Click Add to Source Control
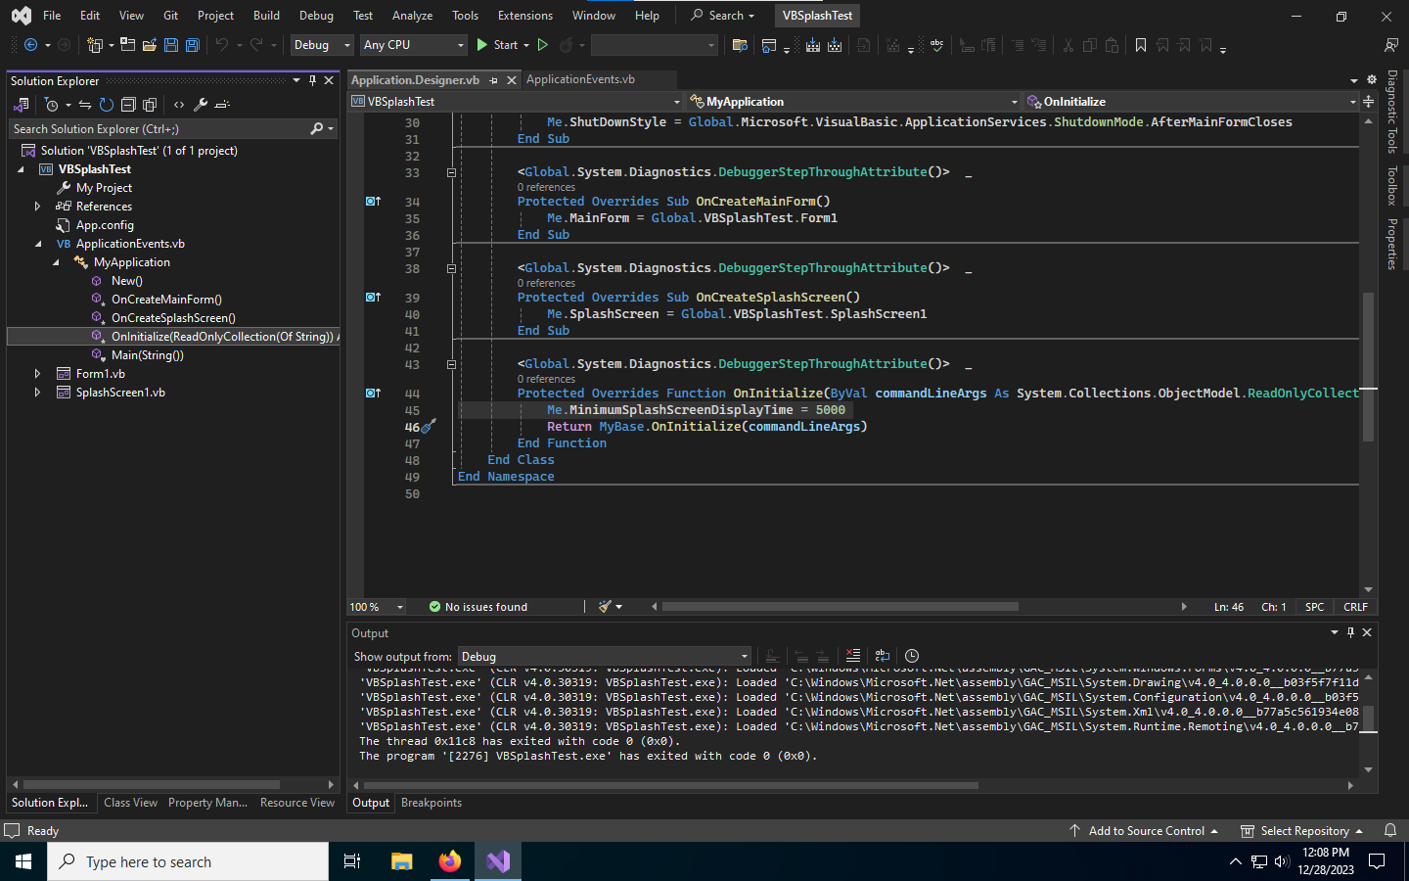This screenshot has width=1409, height=881. pyautogui.click(x=1146, y=831)
